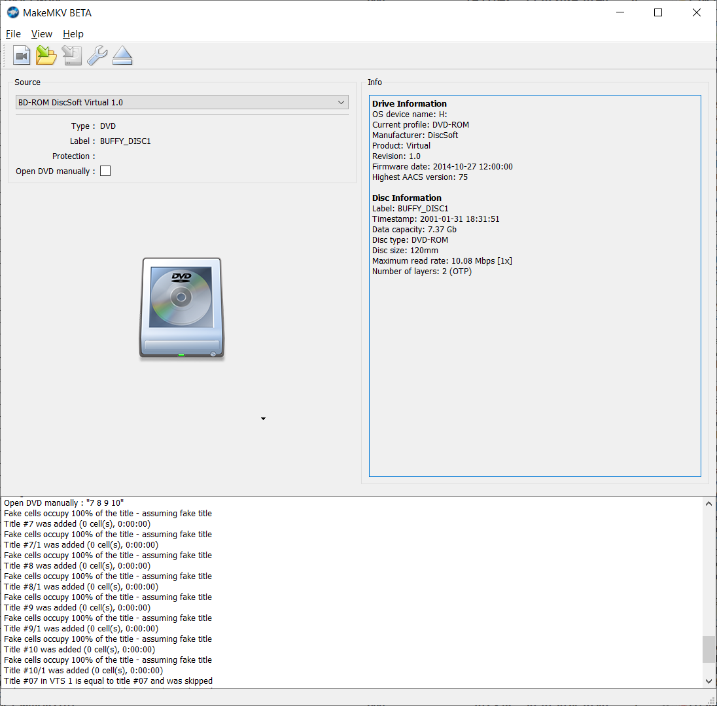The image size is (717, 706).
Task: Select the 'Revision: 1.0' line
Action: [x=396, y=156]
